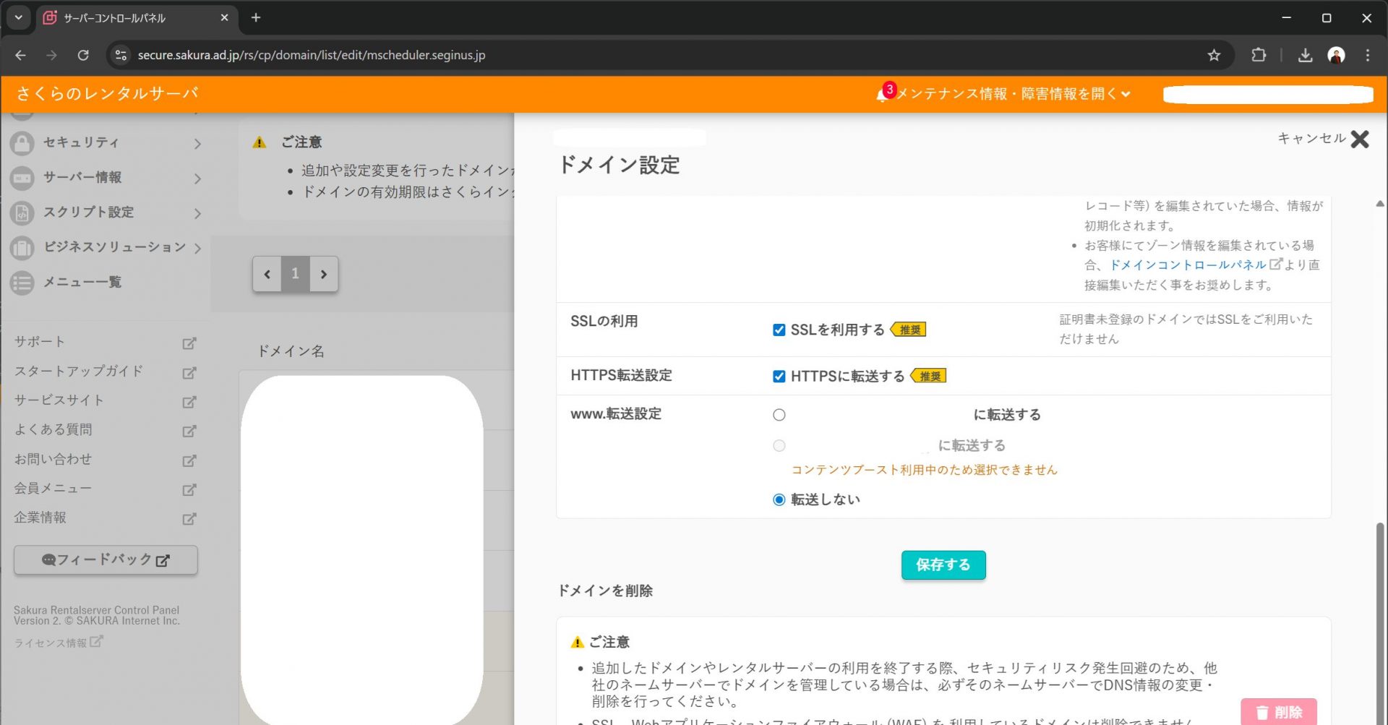Open the menu list icon

[x=22, y=283]
